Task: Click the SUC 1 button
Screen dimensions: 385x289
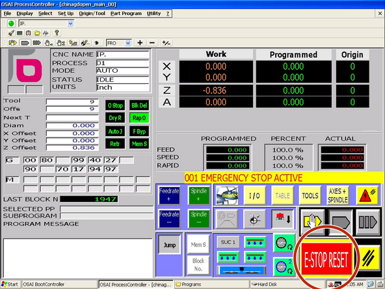Action: [x=228, y=242]
